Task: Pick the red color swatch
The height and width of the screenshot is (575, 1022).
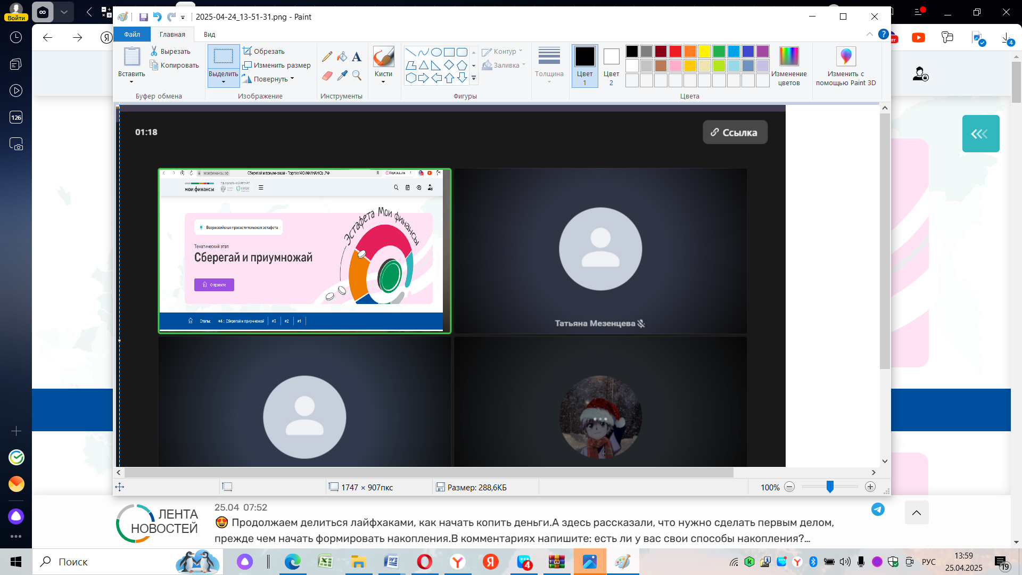Action: click(x=675, y=52)
